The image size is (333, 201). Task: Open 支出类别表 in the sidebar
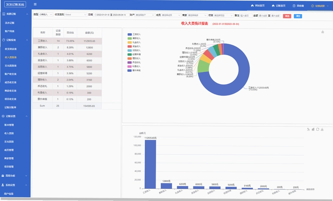pyautogui.click(x=11, y=66)
